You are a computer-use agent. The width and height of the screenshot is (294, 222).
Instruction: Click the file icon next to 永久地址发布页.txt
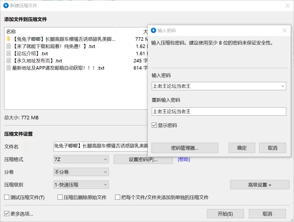click(8, 61)
